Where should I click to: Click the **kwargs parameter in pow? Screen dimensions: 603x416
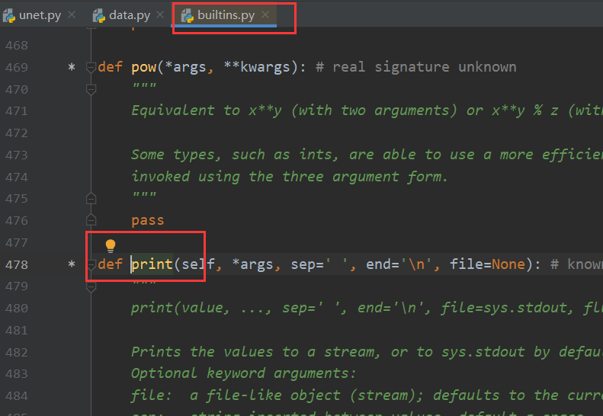click(x=257, y=67)
